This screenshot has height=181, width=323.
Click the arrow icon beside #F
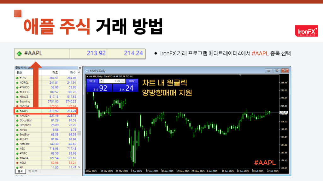(17, 168)
